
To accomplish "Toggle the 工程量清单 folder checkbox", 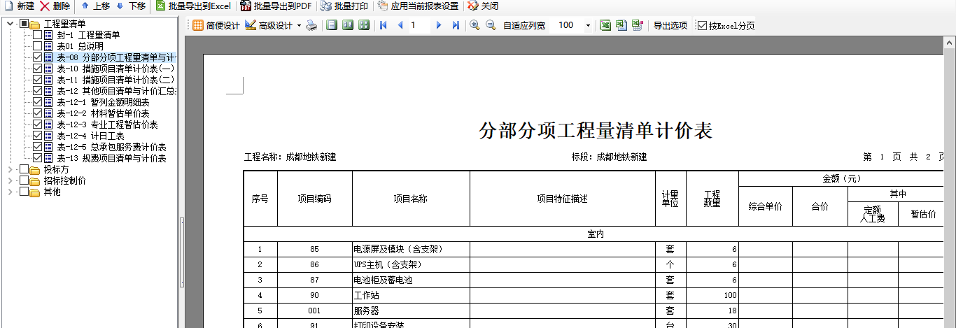I will [x=24, y=24].
